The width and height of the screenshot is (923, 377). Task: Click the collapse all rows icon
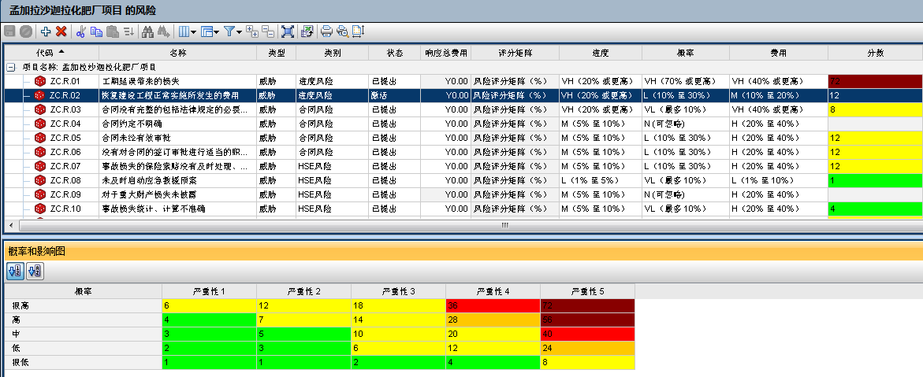268,31
